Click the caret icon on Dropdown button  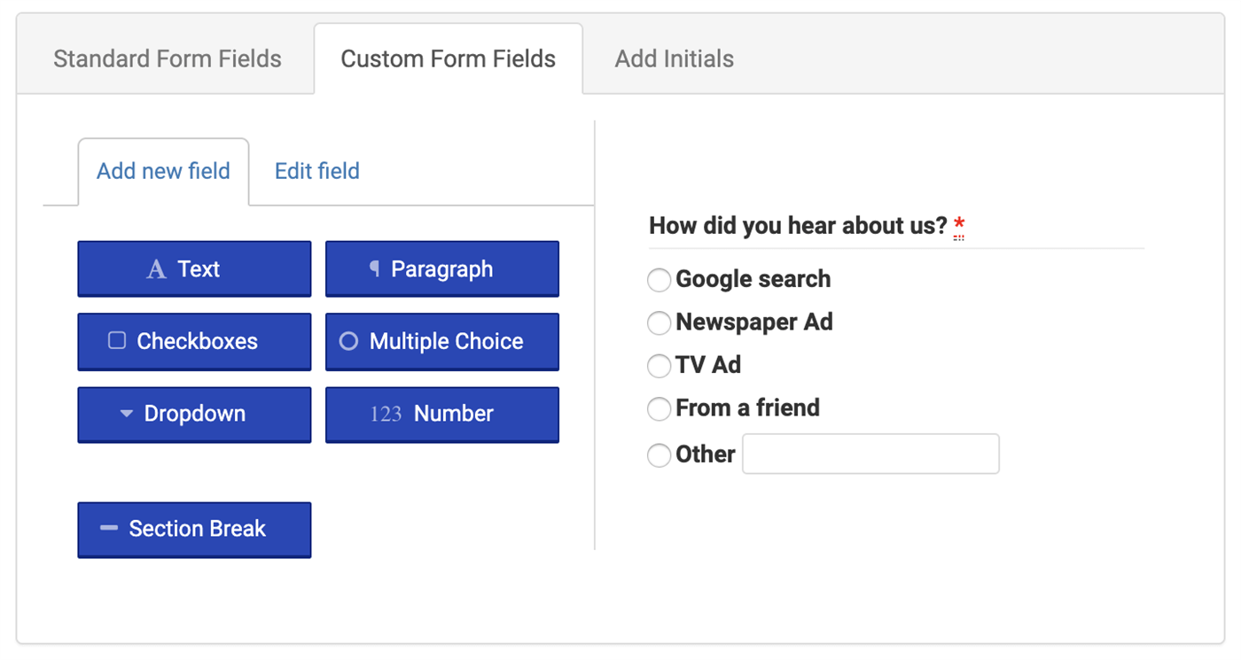(x=127, y=414)
